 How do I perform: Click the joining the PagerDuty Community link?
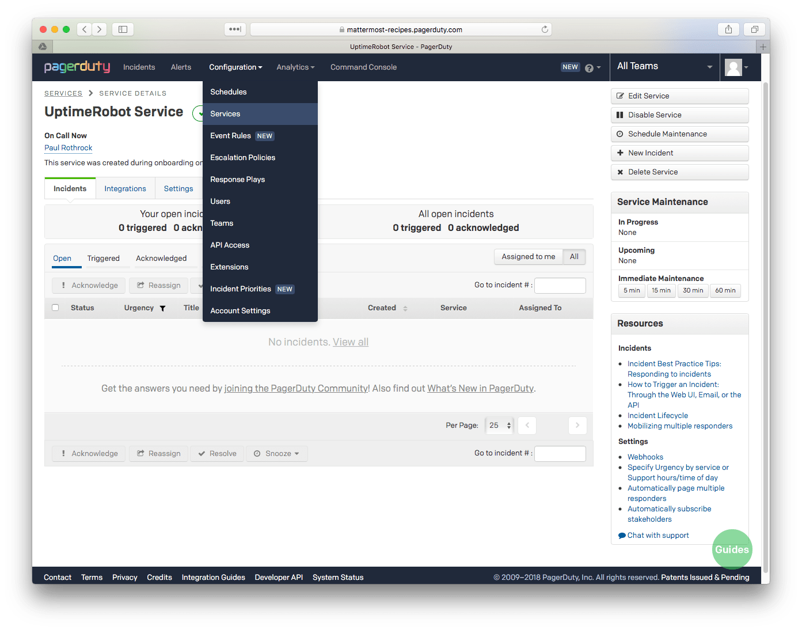tap(295, 388)
